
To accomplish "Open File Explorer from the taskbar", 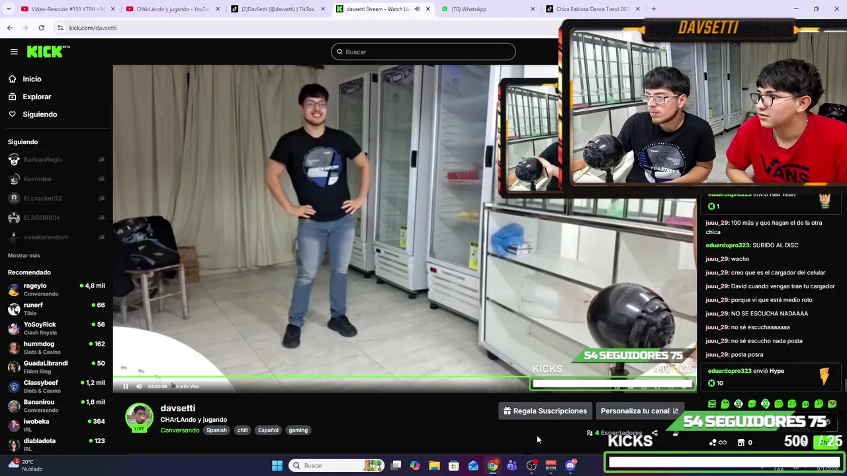I will [434, 465].
